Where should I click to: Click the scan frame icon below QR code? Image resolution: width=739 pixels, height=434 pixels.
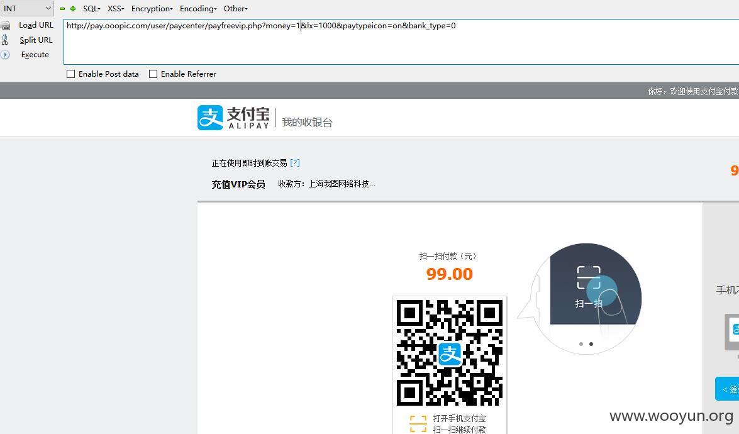point(418,424)
